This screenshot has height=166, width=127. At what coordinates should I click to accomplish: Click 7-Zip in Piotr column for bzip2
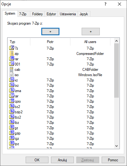coord(50,112)
